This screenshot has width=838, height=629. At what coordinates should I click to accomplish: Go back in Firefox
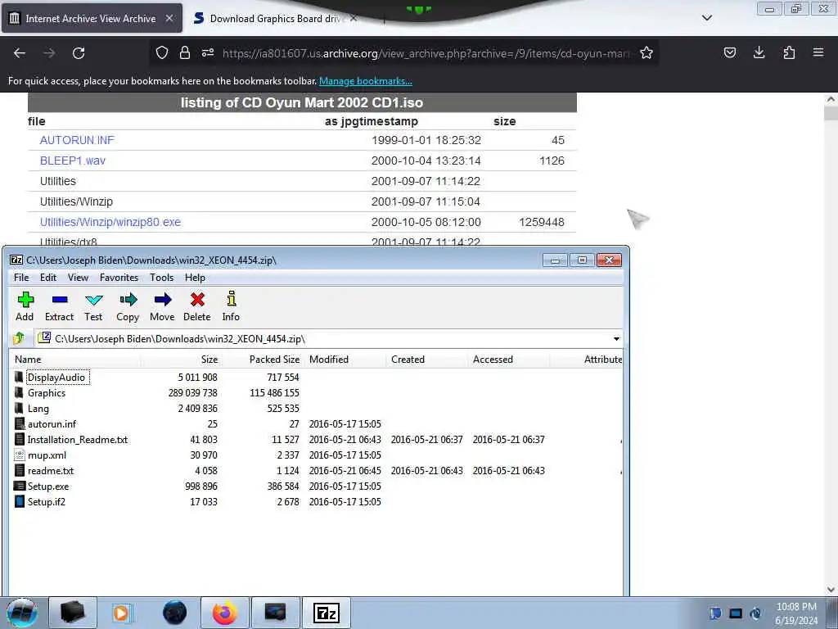20,53
